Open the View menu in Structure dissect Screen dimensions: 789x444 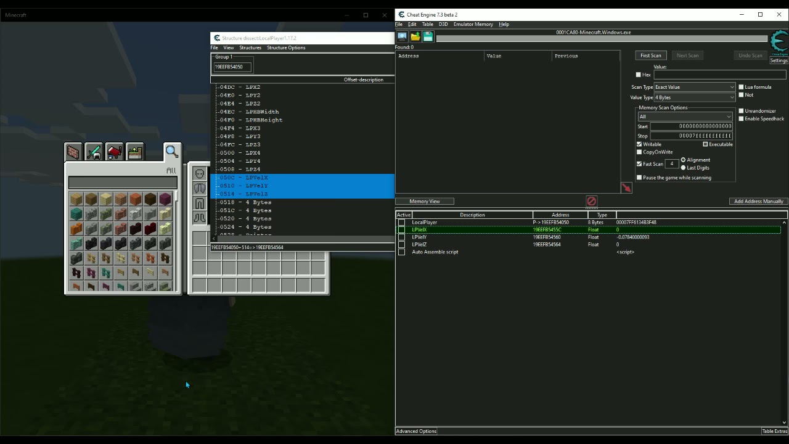click(x=228, y=47)
